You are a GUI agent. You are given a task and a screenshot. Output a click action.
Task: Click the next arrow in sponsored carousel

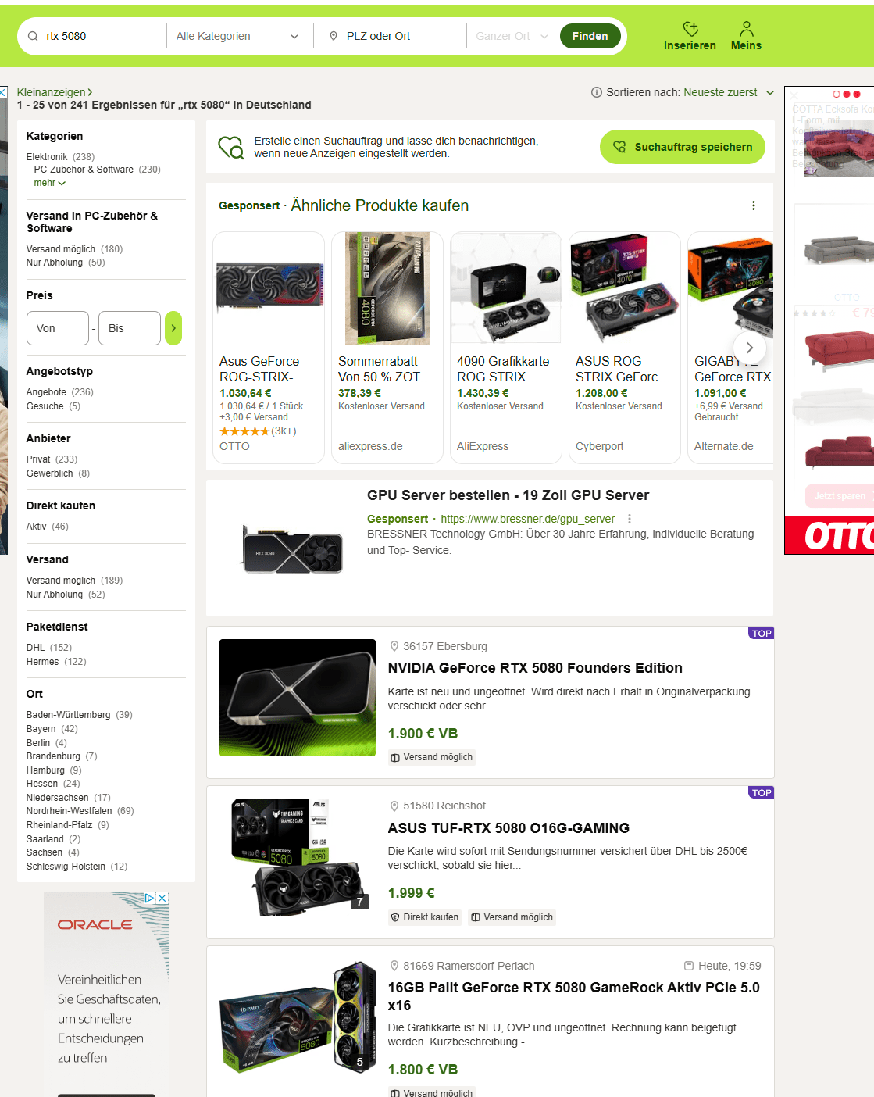[749, 348]
